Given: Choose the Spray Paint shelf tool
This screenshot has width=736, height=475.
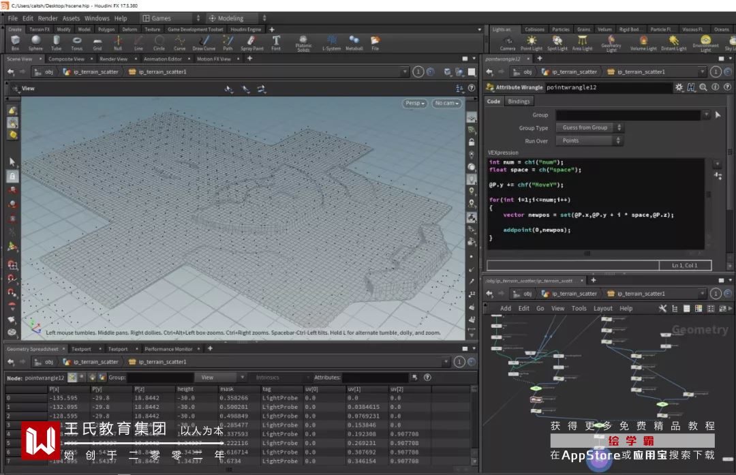Looking at the screenshot, I should [251, 43].
